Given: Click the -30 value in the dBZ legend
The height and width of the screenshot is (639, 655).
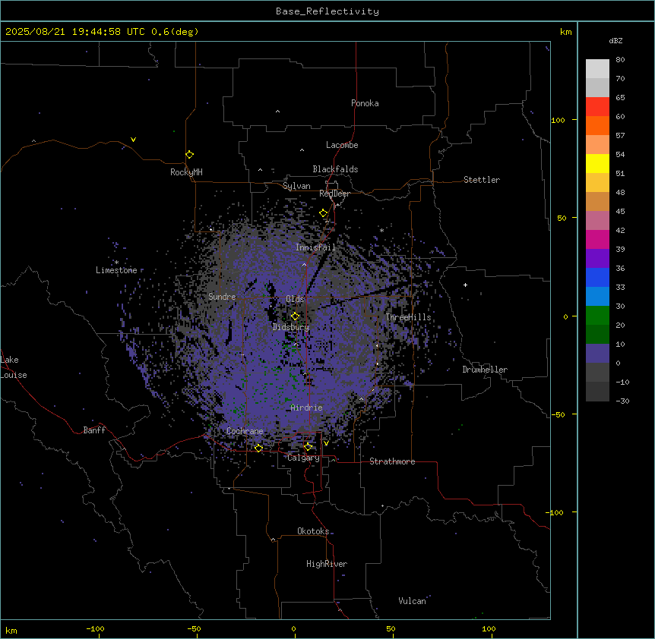Looking at the screenshot, I should (x=622, y=401).
